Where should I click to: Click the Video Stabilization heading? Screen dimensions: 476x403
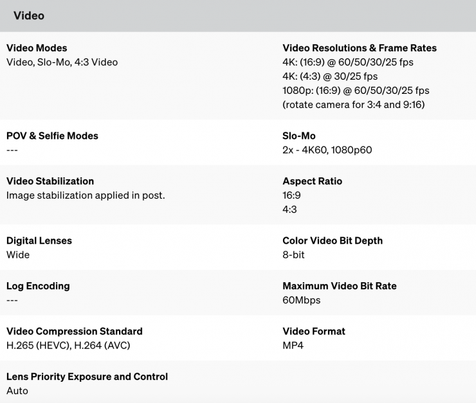[50, 181]
